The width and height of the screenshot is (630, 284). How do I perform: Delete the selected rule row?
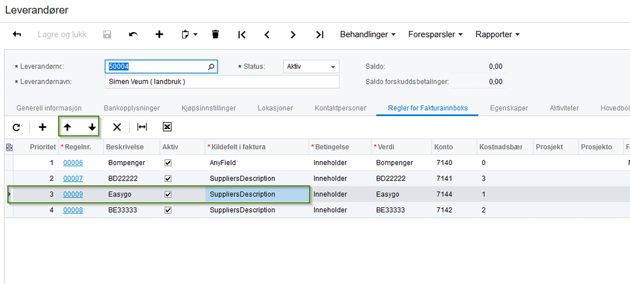[x=117, y=127]
